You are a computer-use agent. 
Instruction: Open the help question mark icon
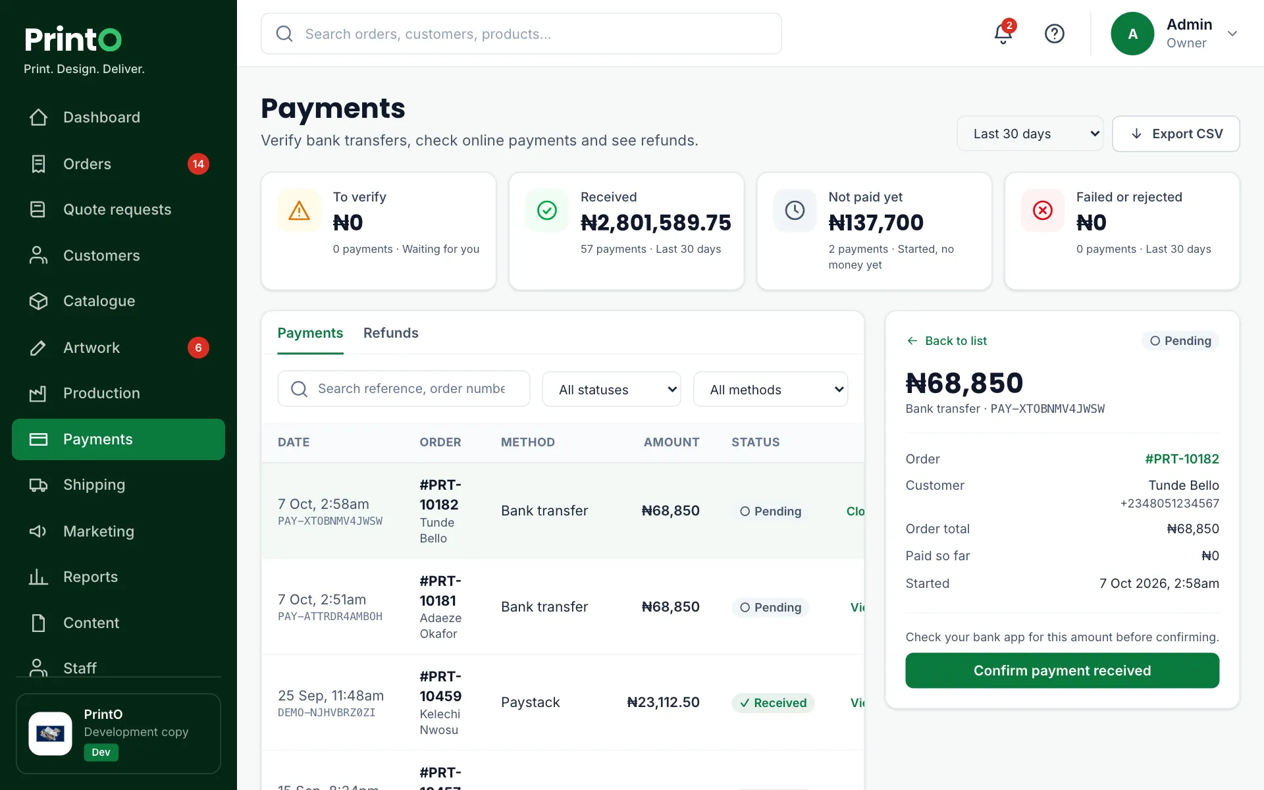tap(1055, 34)
